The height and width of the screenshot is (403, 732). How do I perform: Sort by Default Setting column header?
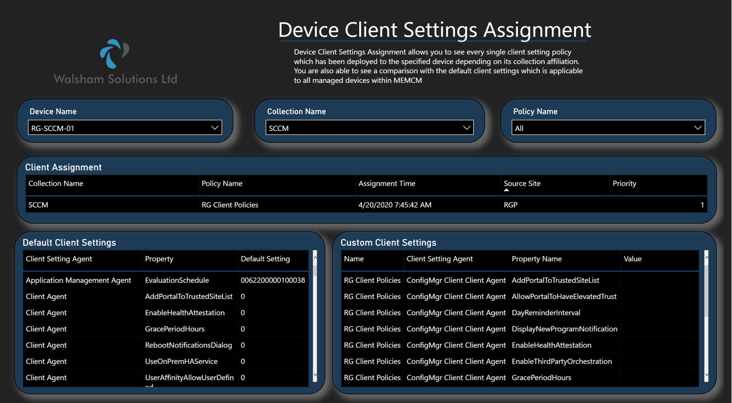pos(265,259)
